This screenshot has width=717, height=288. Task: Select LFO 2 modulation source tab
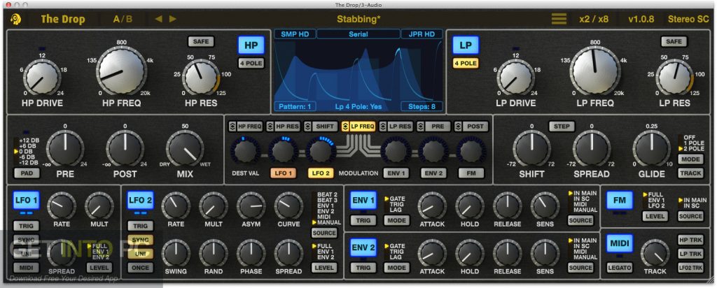click(x=321, y=173)
